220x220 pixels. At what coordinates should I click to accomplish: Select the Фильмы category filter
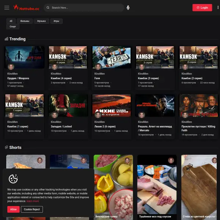click(x=25, y=21)
